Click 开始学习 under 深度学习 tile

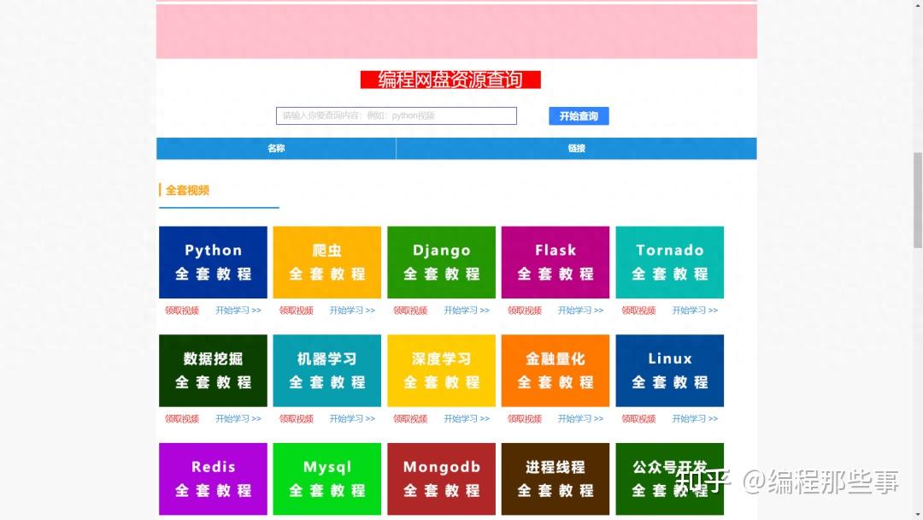tap(467, 419)
